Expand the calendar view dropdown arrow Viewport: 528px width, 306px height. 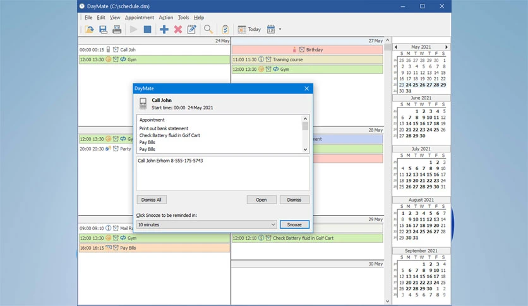[x=280, y=29]
